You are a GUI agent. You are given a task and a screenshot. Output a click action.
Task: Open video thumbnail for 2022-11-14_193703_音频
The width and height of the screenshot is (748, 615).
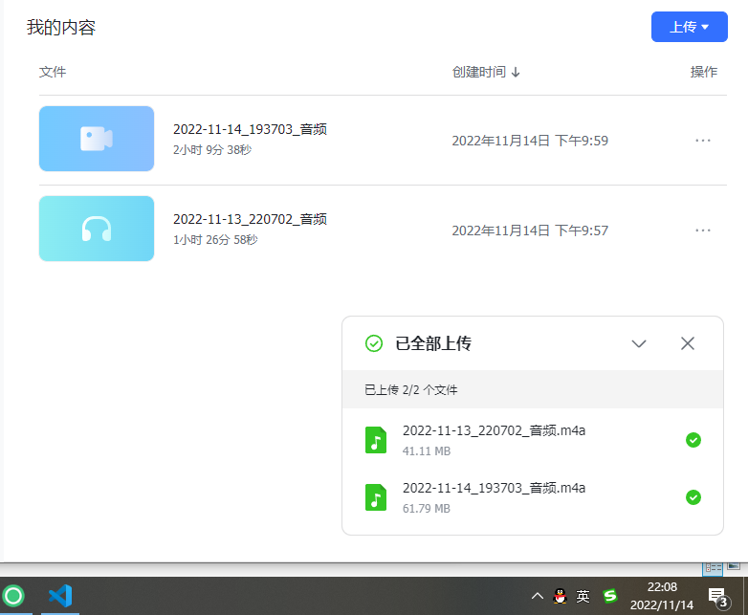97,139
